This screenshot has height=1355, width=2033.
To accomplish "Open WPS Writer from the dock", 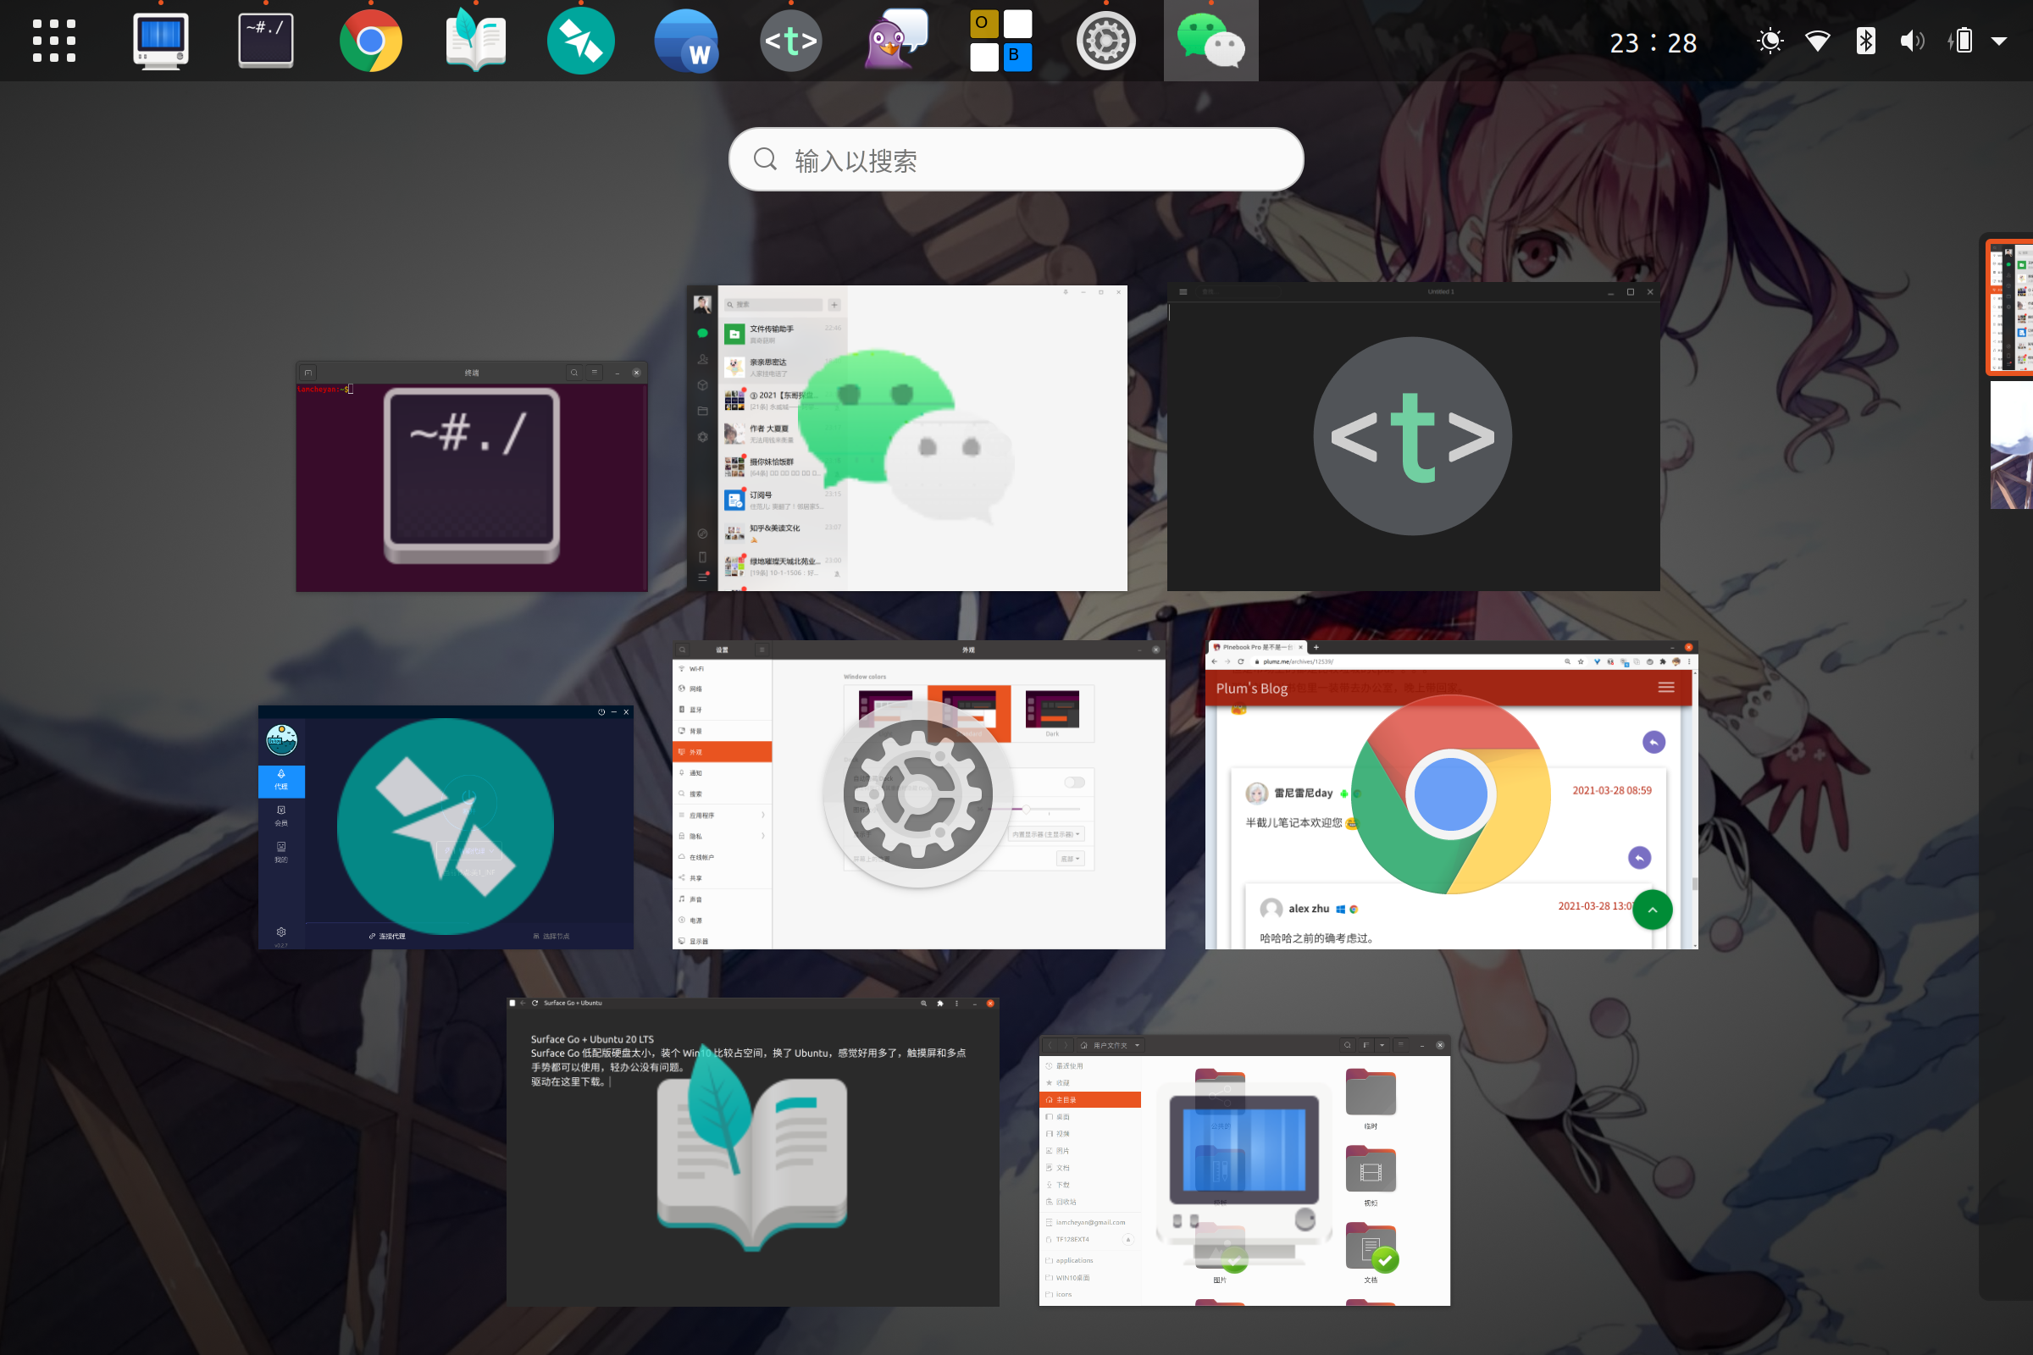I will click(685, 41).
